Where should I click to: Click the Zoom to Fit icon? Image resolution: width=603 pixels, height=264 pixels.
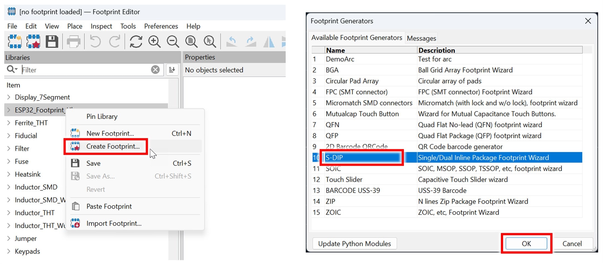click(x=191, y=42)
